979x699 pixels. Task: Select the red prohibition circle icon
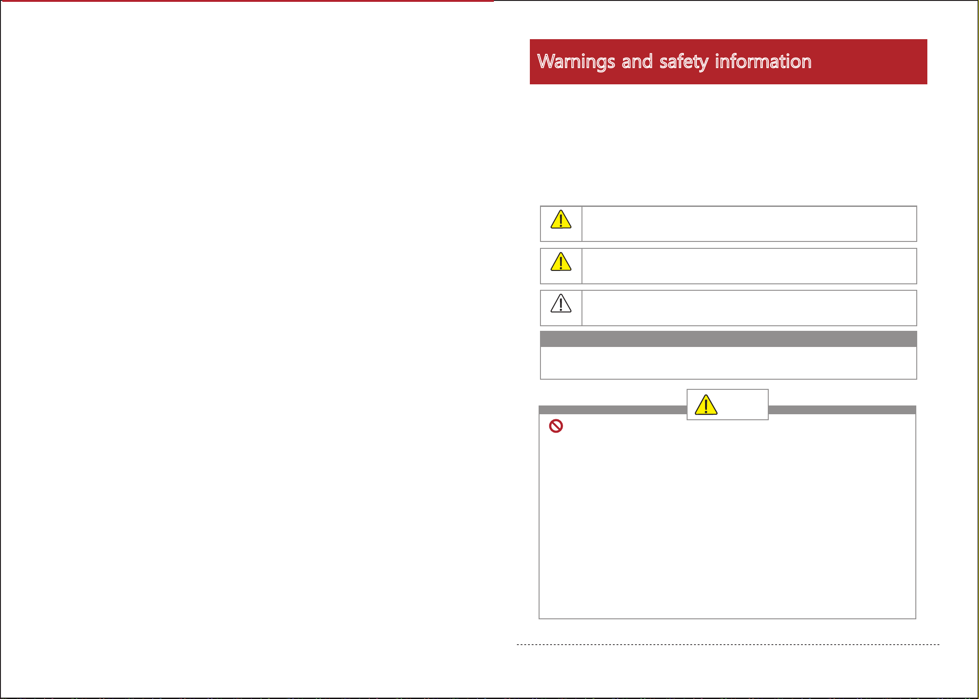pos(556,426)
